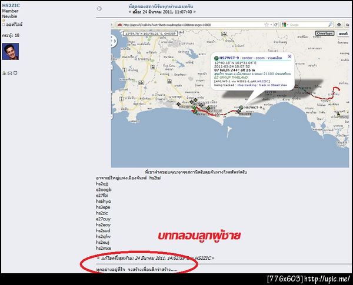The height and width of the screenshot is (285, 353).
Task: Expand the map pan control arrow
Action: pos(115,41)
